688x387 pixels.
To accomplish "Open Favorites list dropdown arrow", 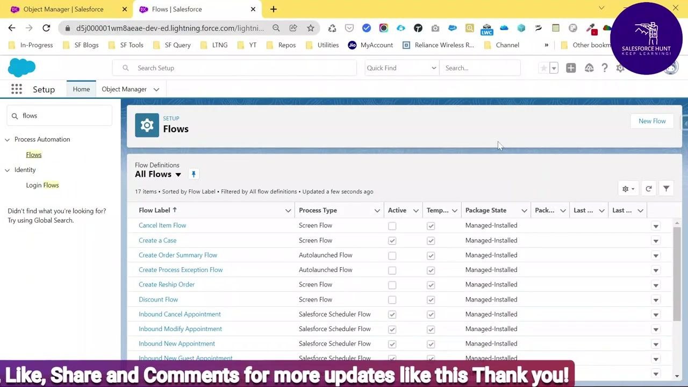I will (x=554, y=68).
